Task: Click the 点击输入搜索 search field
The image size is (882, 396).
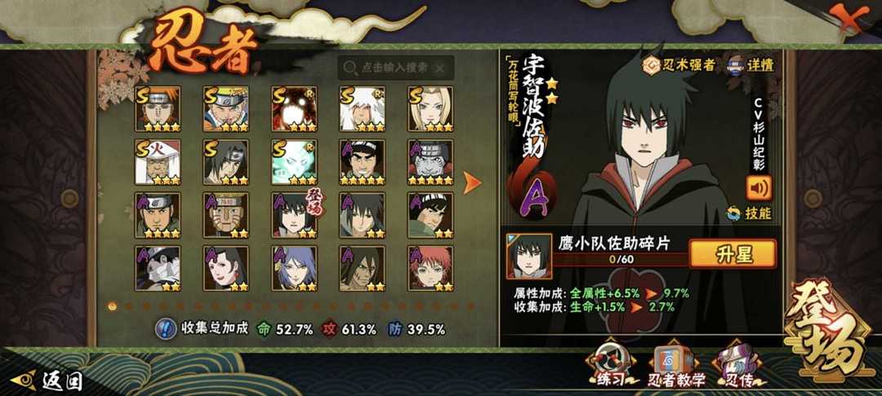Action: 396,68
